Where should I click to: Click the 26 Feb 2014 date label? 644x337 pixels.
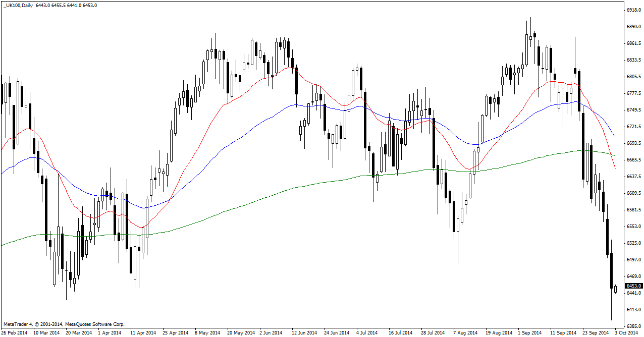click(x=15, y=333)
